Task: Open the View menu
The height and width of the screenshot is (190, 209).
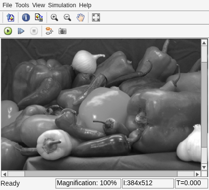Action: coord(38,5)
